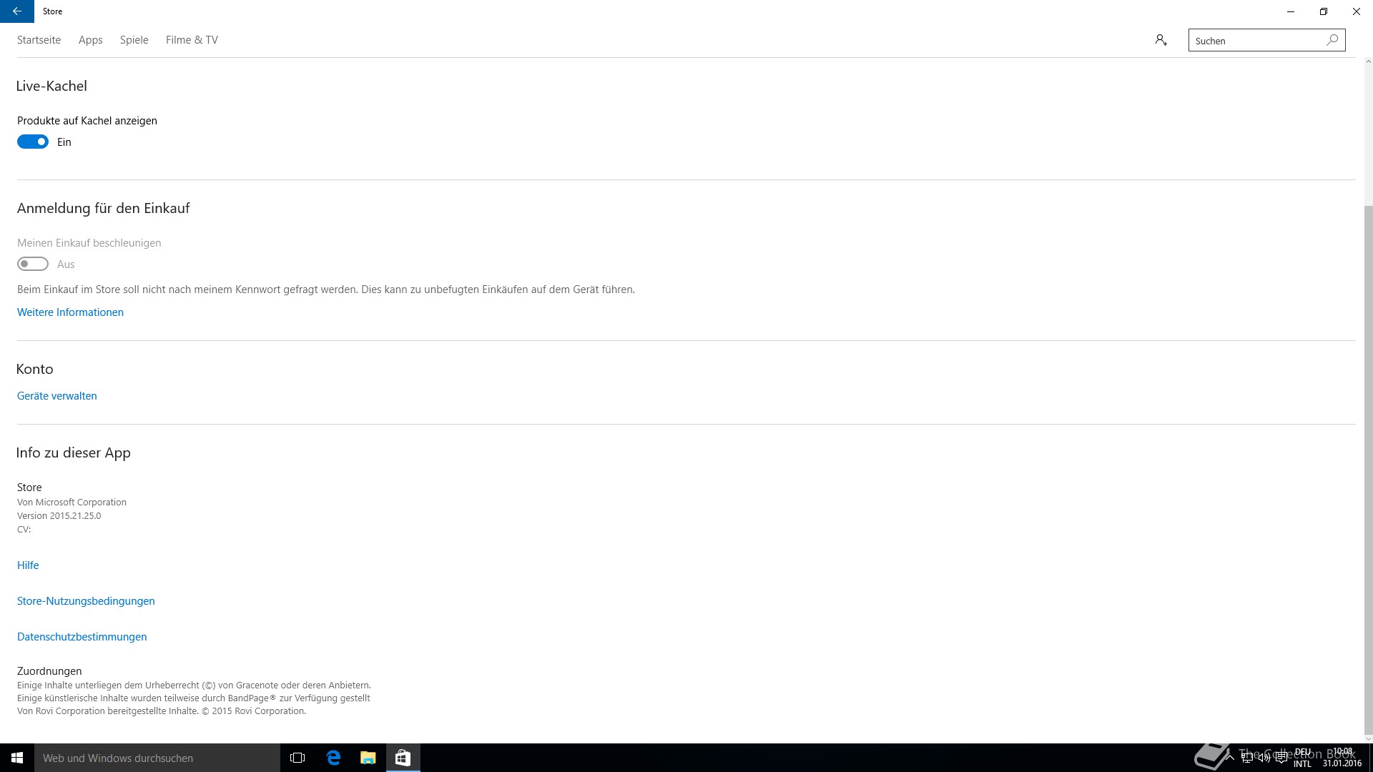Screen dimensions: 1373x772
Task: Open the Windows Start menu
Action: click(17, 758)
